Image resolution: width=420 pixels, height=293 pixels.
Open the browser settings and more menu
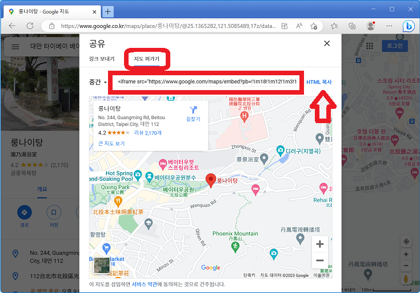389,26
